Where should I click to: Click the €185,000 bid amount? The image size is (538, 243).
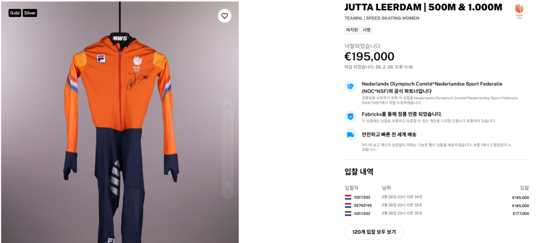520,205
